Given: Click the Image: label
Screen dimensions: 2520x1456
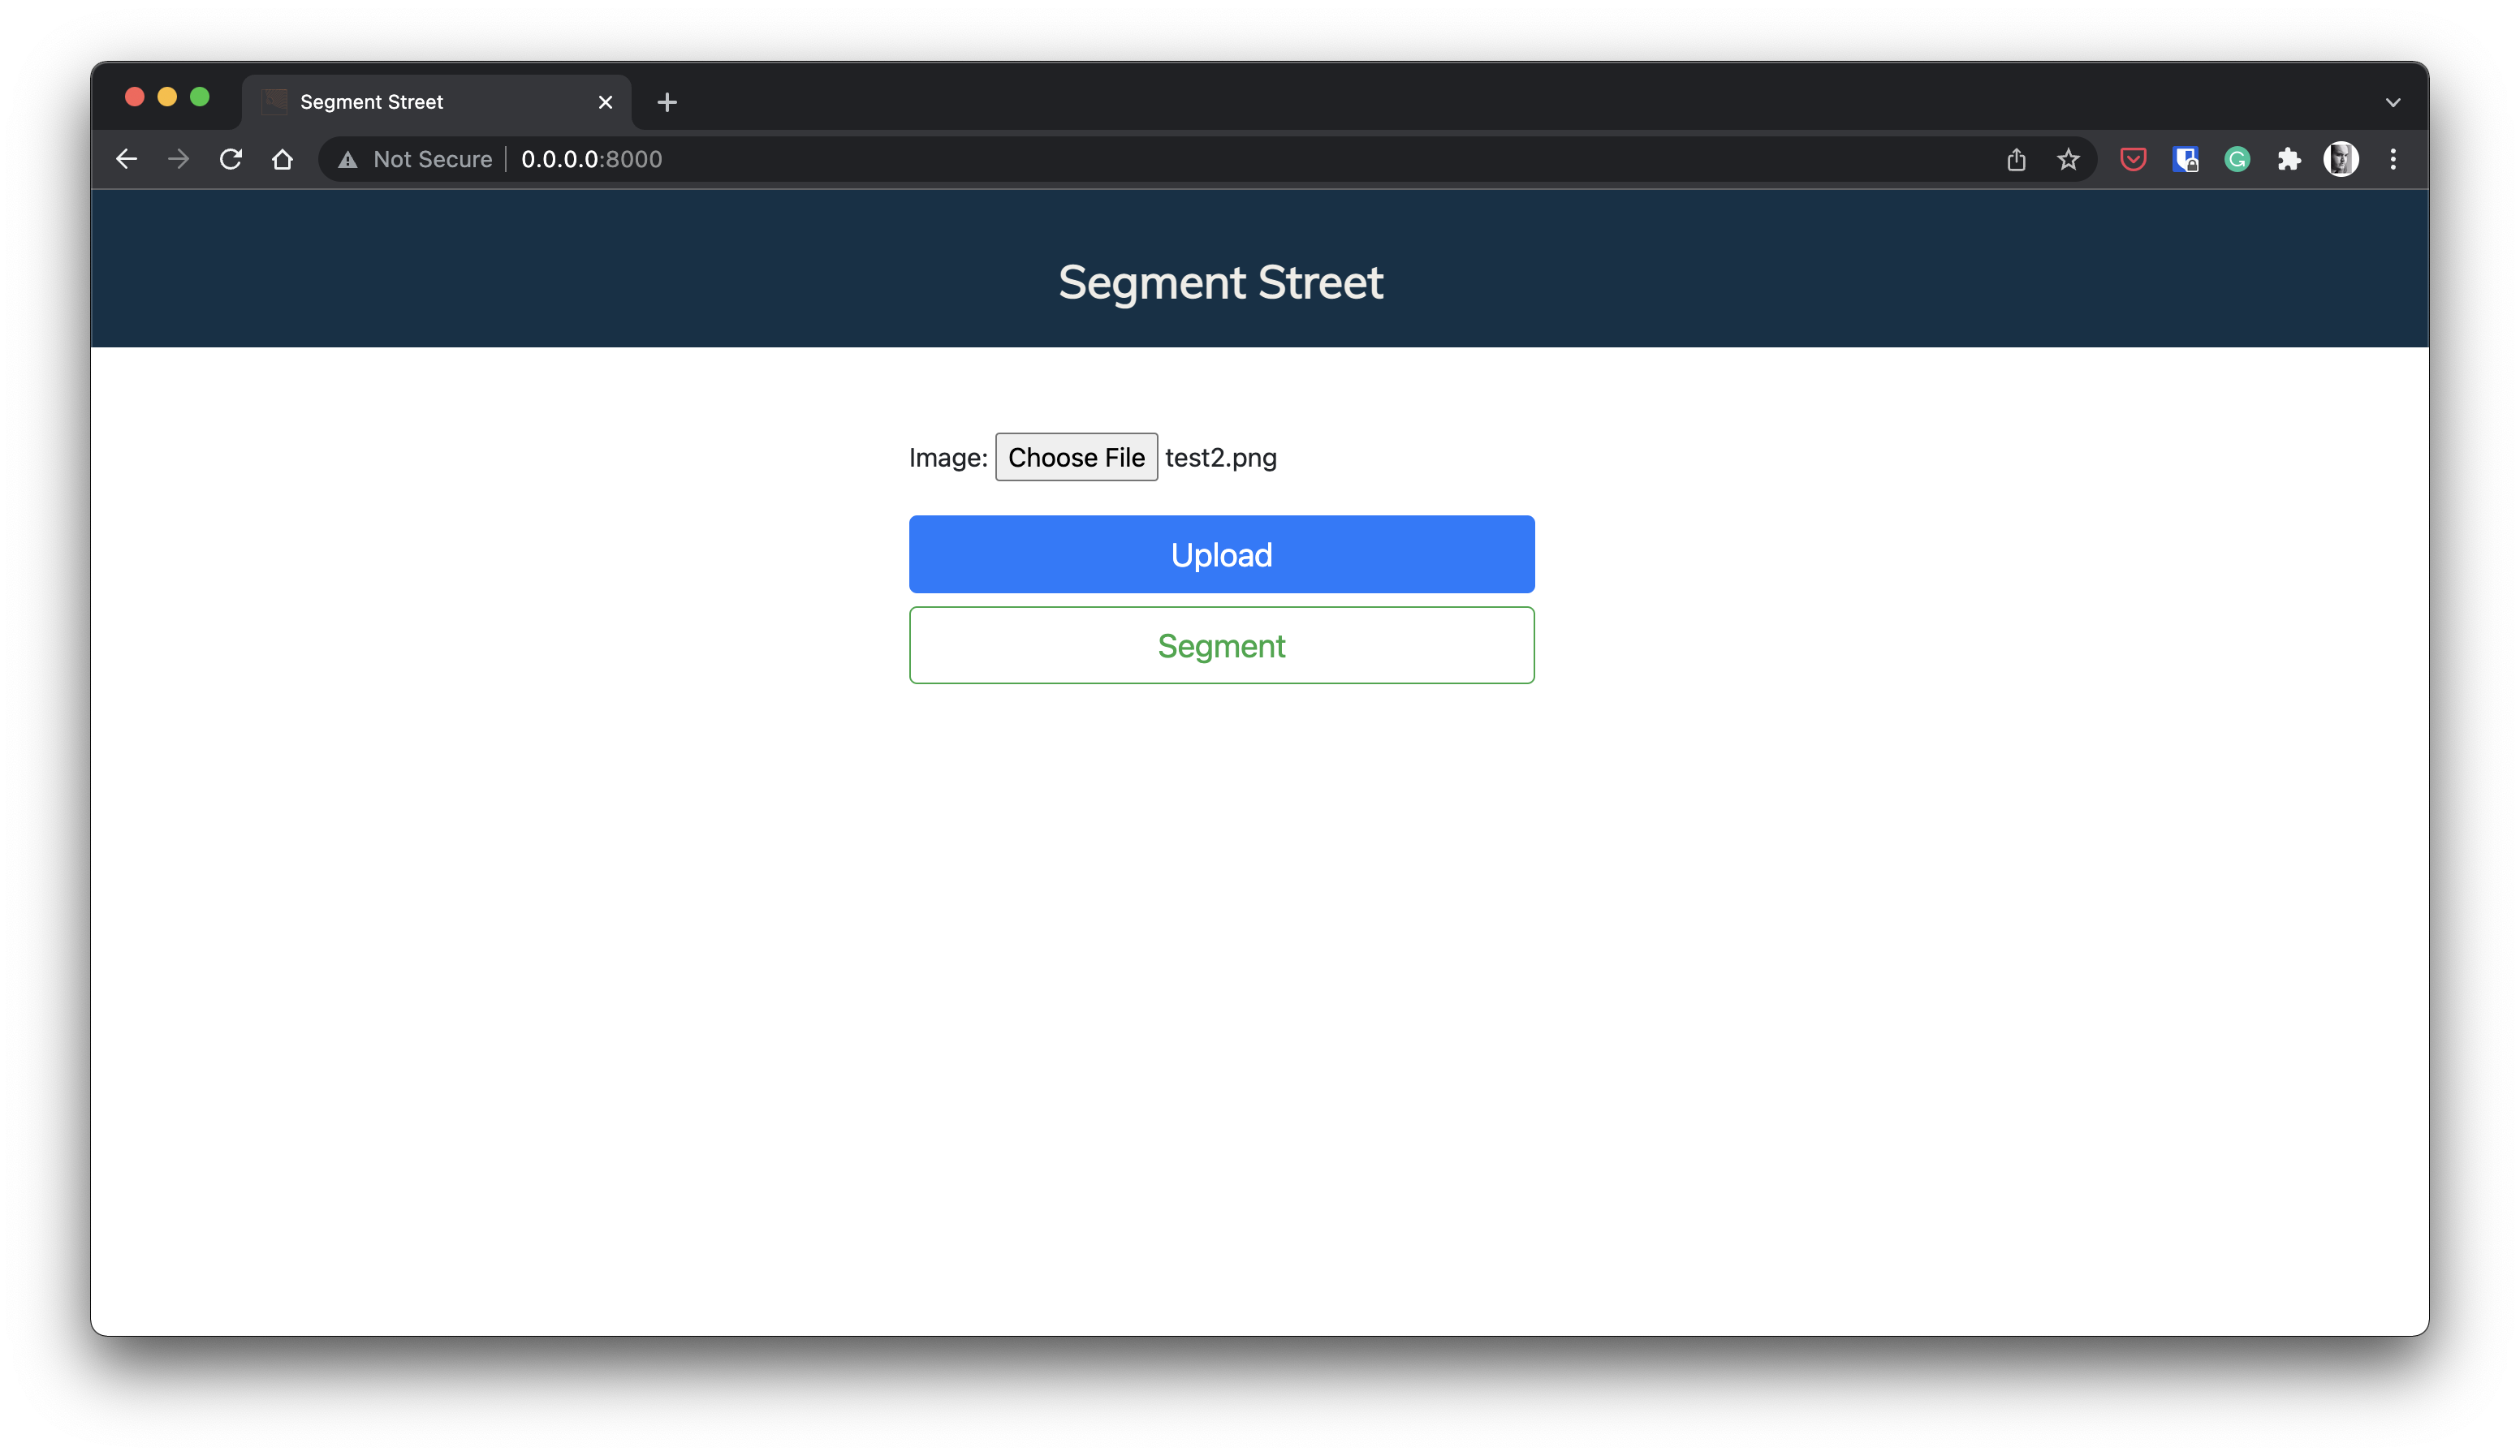Looking at the screenshot, I should point(948,457).
